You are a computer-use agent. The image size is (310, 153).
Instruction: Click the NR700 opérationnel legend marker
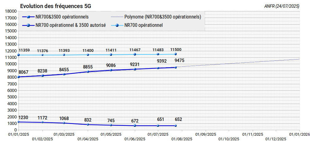(117, 25)
